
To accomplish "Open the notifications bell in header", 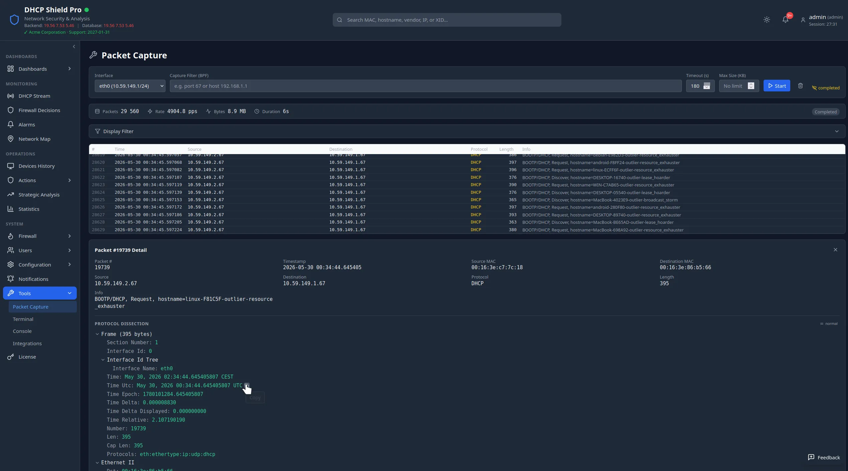I will point(785,20).
